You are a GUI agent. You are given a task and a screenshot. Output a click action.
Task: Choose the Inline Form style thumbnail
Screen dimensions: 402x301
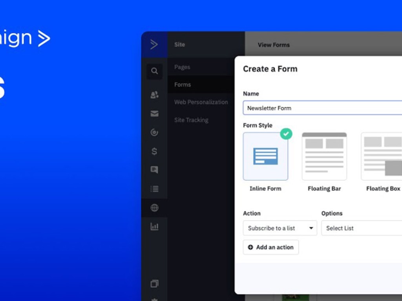tap(265, 156)
